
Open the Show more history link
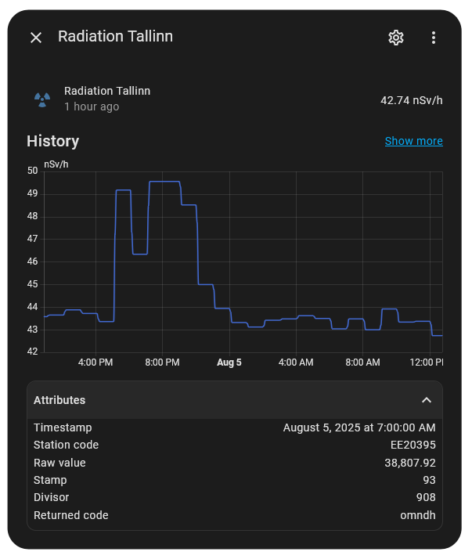point(413,141)
